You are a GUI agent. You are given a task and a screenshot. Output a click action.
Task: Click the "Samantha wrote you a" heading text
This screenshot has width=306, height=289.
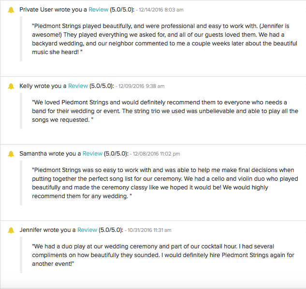coord(50,154)
